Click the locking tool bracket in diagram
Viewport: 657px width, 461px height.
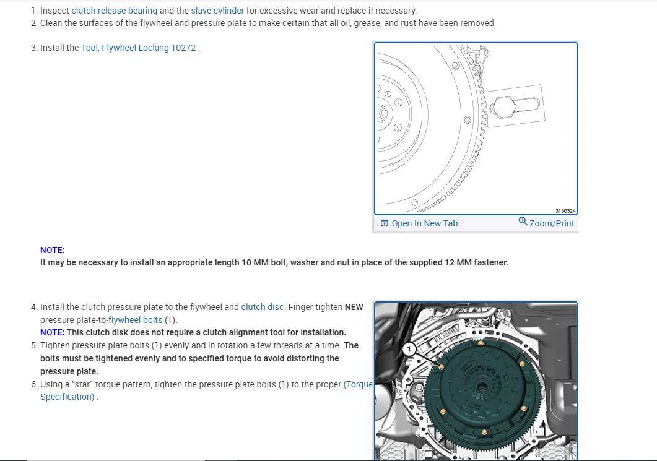(515, 106)
